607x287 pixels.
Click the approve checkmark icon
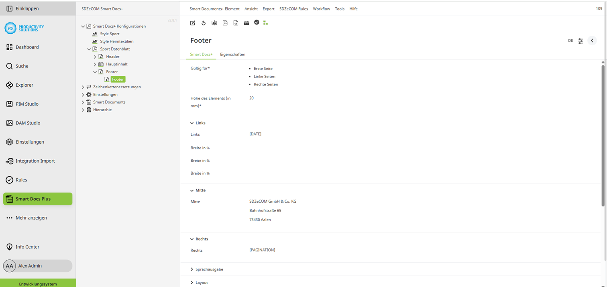pos(257,23)
